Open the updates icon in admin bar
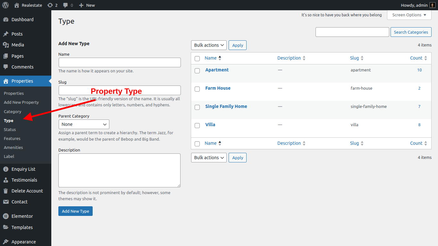Screen dimensions: 438x246 [50, 5]
